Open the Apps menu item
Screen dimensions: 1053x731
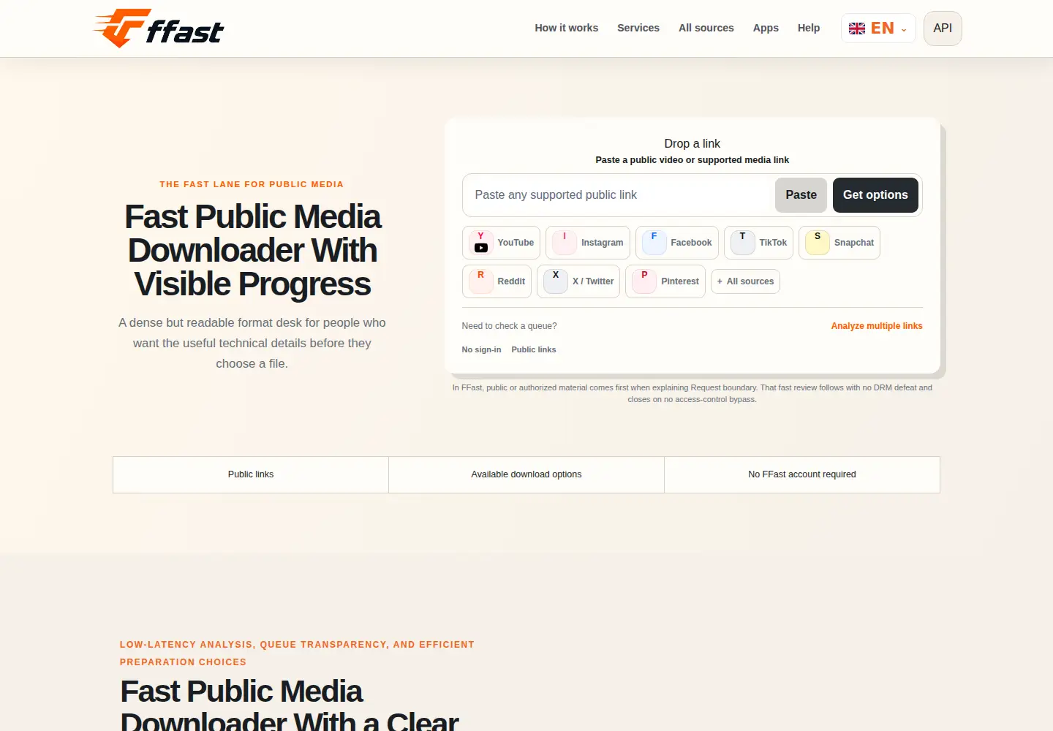tap(766, 28)
